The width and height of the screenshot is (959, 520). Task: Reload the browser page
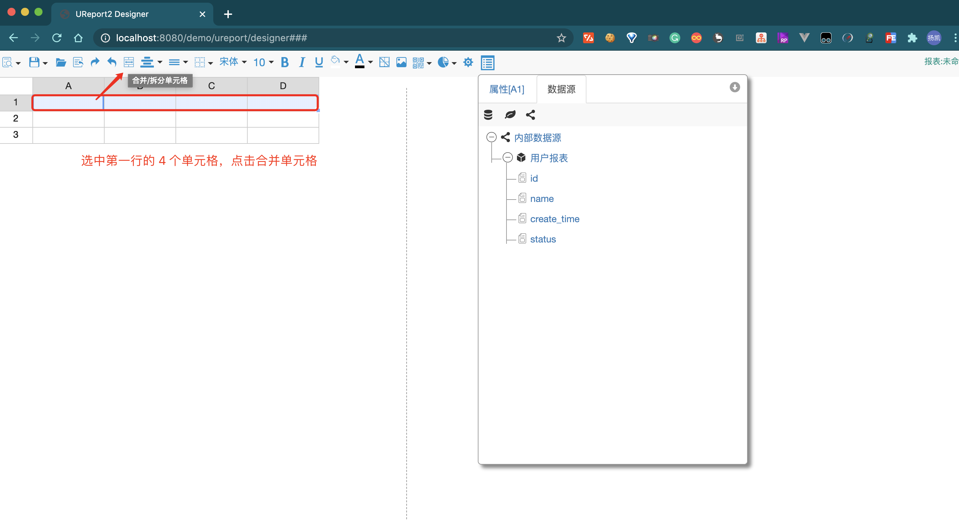click(x=57, y=37)
